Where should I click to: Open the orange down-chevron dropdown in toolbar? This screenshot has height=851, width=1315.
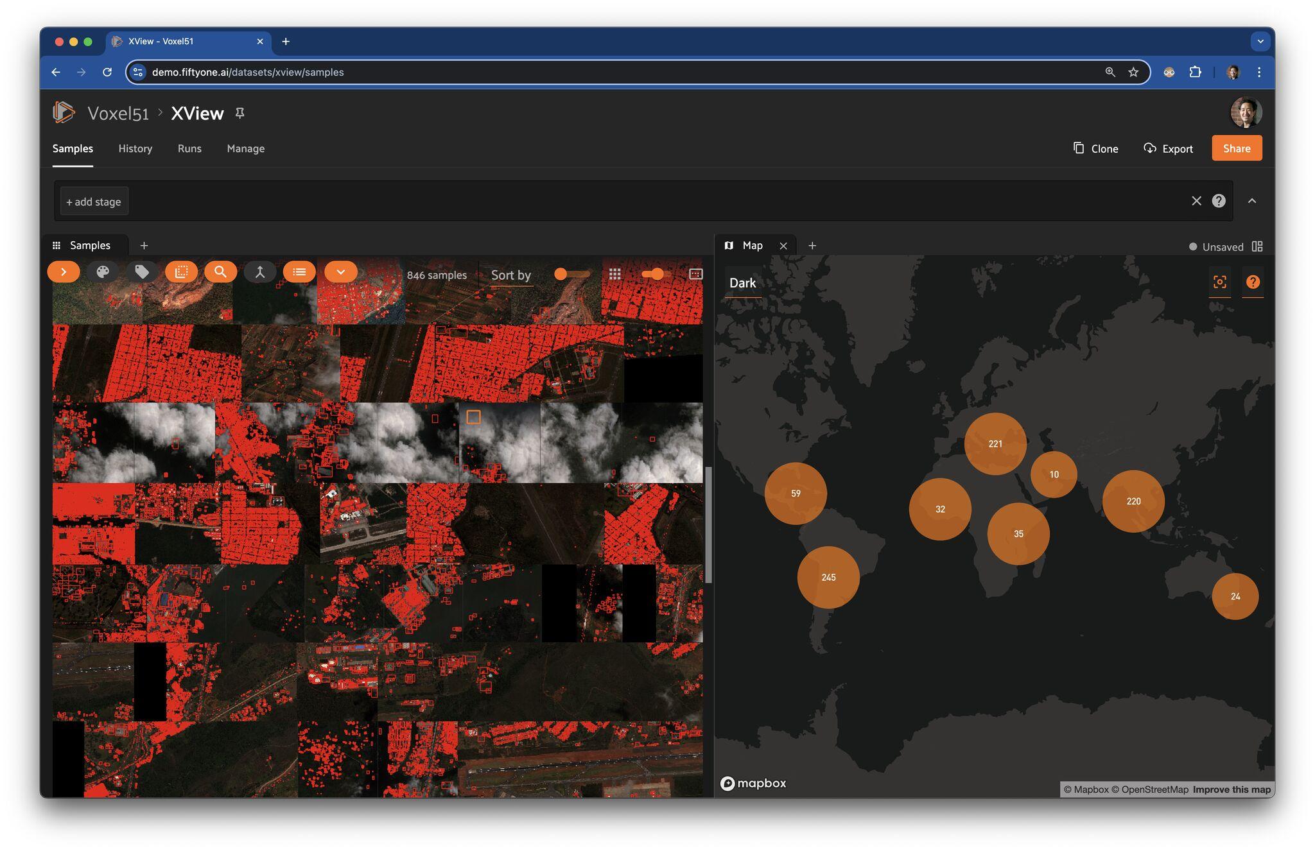pos(341,272)
